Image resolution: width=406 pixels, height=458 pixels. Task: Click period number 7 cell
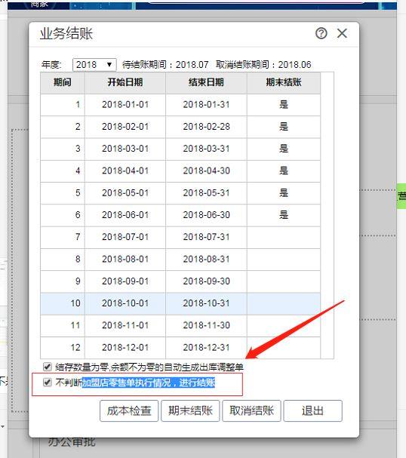[x=63, y=237]
